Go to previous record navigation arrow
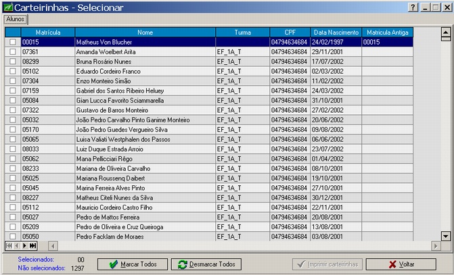Image resolution: width=454 pixels, height=275 pixels. (17, 246)
